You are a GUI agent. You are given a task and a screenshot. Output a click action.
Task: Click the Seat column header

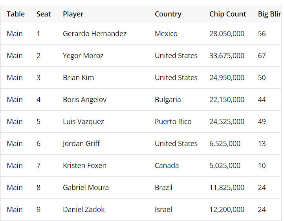coord(44,14)
